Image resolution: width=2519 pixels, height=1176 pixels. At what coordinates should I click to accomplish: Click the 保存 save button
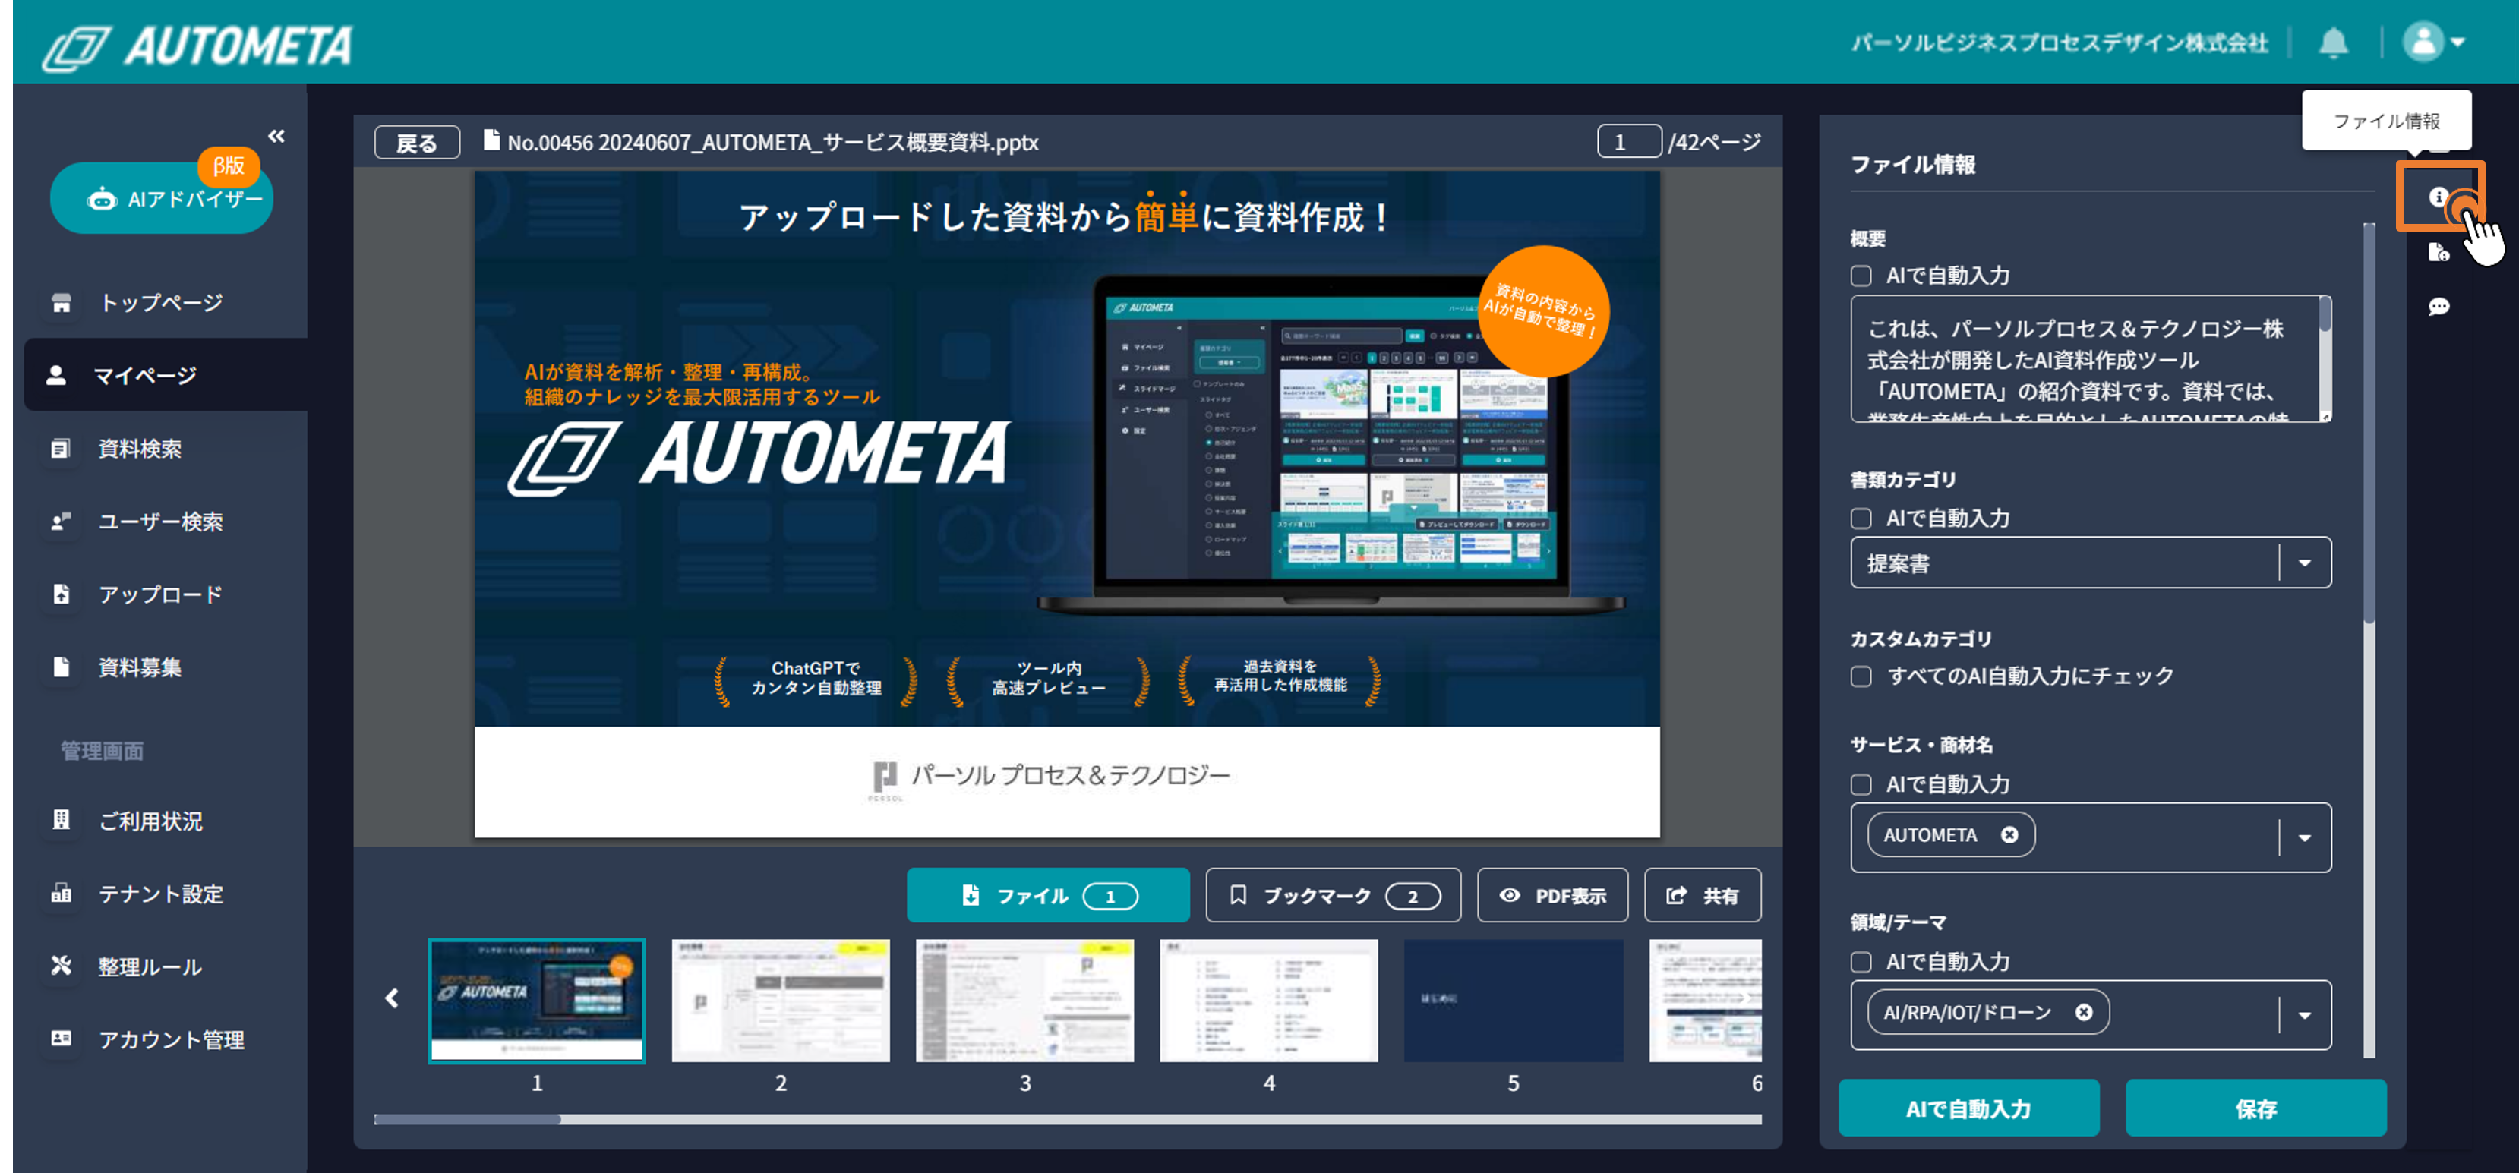point(2256,1108)
